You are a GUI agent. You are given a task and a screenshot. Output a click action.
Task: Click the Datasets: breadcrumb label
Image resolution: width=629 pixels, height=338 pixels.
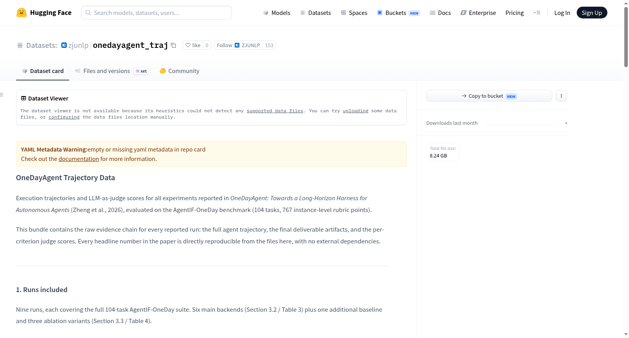click(42, 45)
